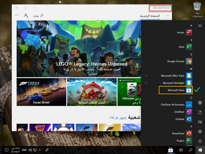Viewport: 205px width, 154px height.
Task: Open Project from the app list
Action: [184, 141]
